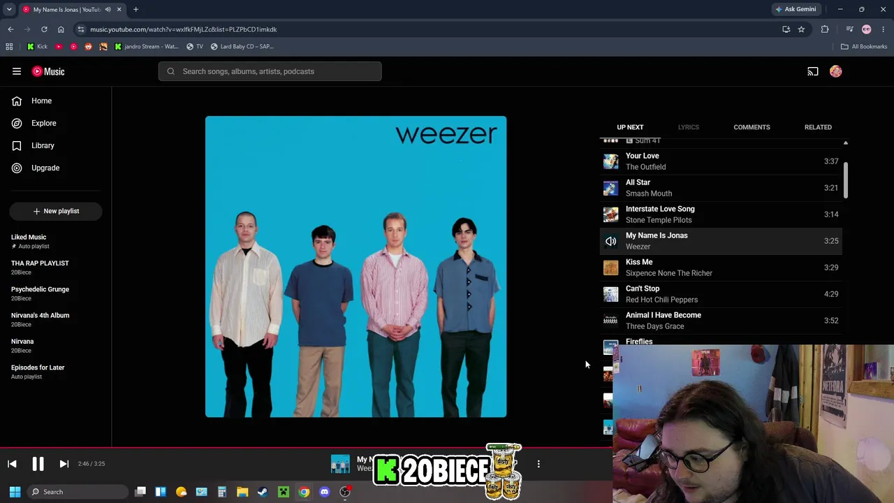Image resolution: width=894 pixels, height=503 pixels.
Task: Click the address bar URL
Action: click(184, 29)
